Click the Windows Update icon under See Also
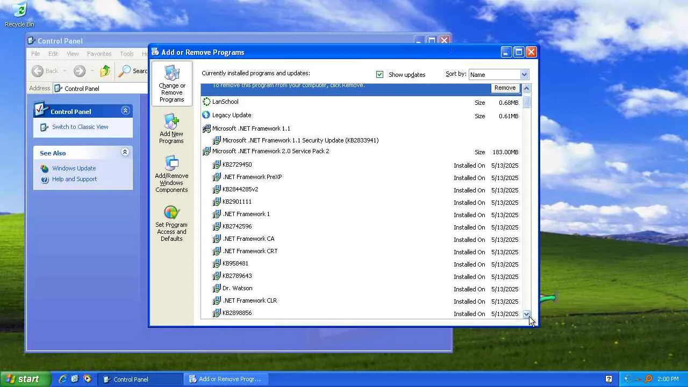 tap(45, 168)
